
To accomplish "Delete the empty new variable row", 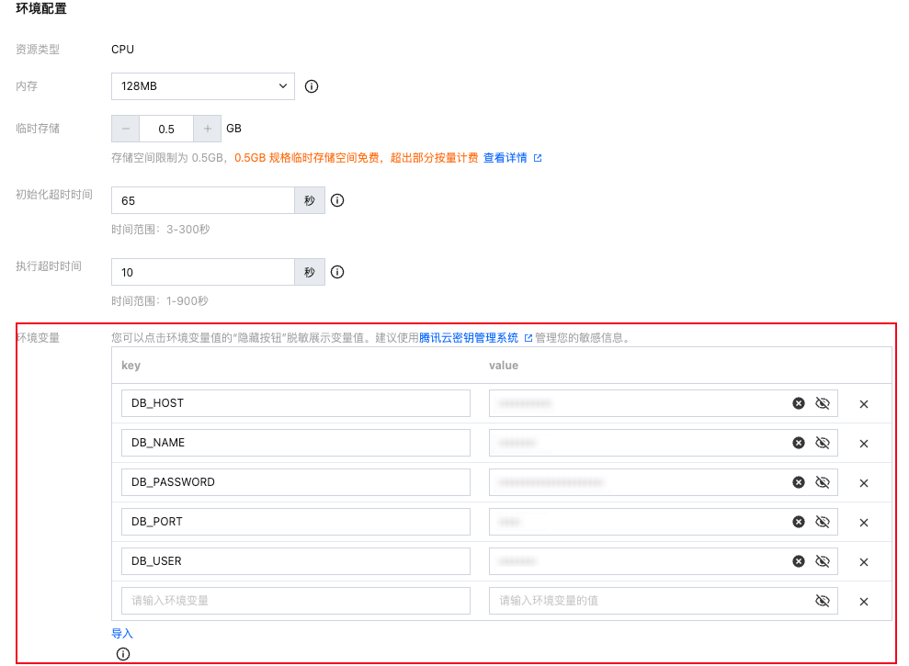I will point(864,601).
